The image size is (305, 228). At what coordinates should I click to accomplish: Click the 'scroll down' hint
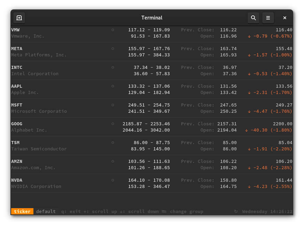coord(143,211)
